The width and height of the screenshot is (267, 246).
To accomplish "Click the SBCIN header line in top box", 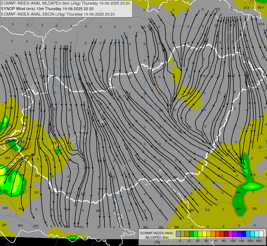I will 58,14.
